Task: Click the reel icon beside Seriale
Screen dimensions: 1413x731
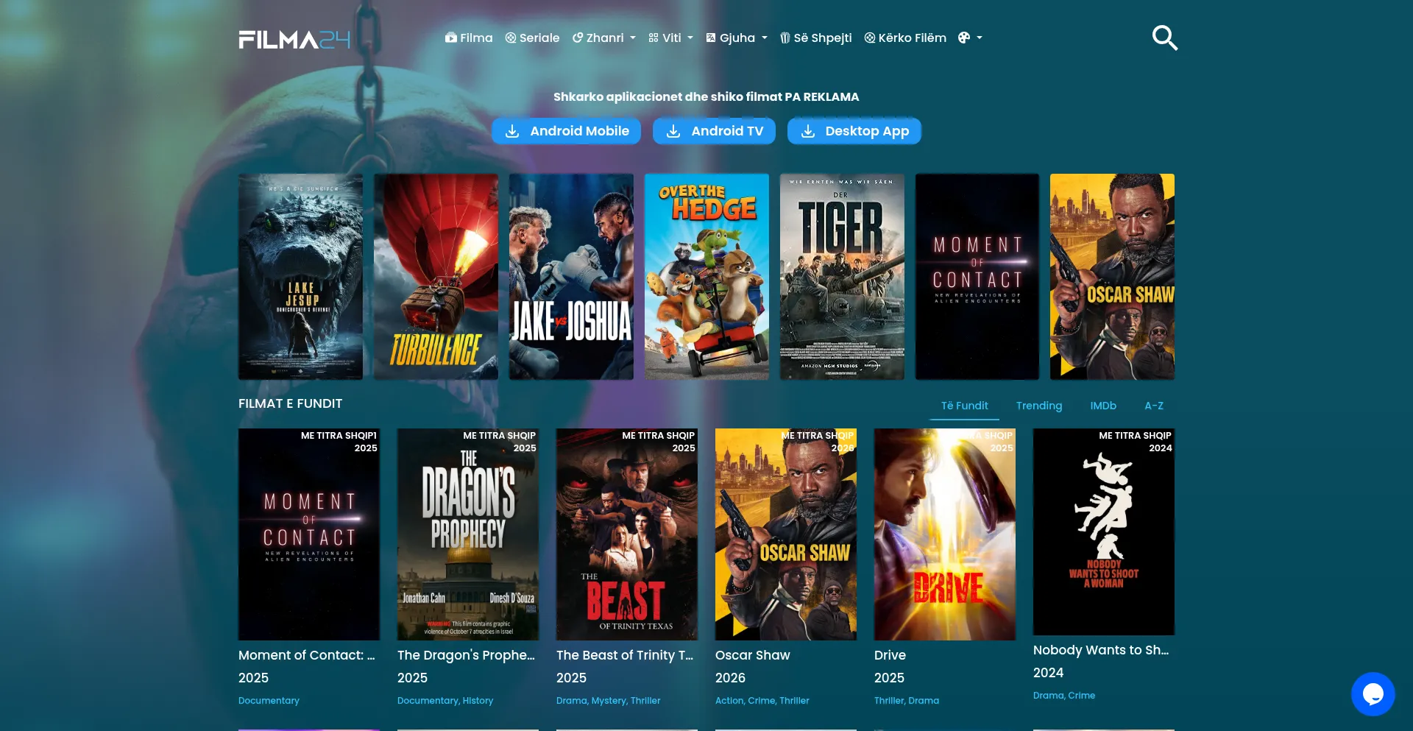Action: (509, 38)
